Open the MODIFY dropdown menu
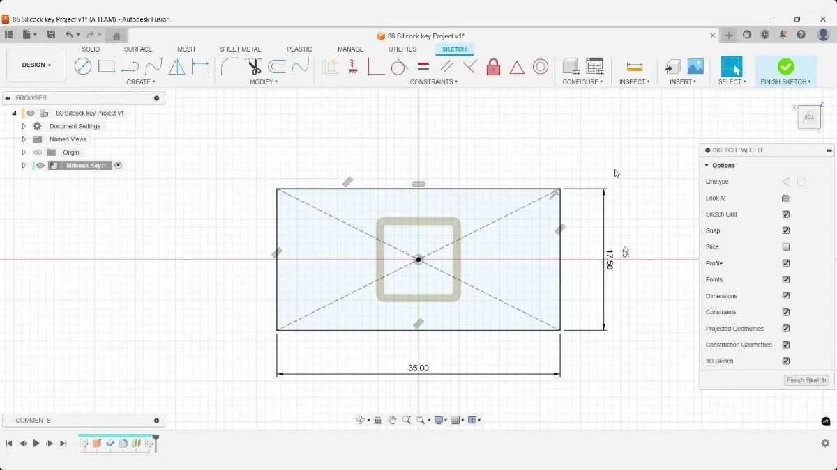Viewport: 837px width, 470px height. 264,82
